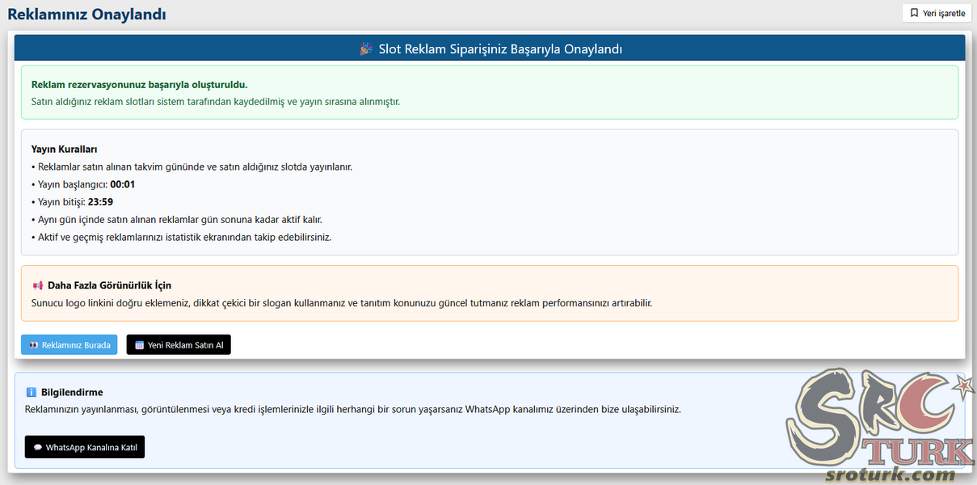Click the megaphone icon beside Daha Fazla Görünürlük
Screen dimensions: 977x485
37,285
